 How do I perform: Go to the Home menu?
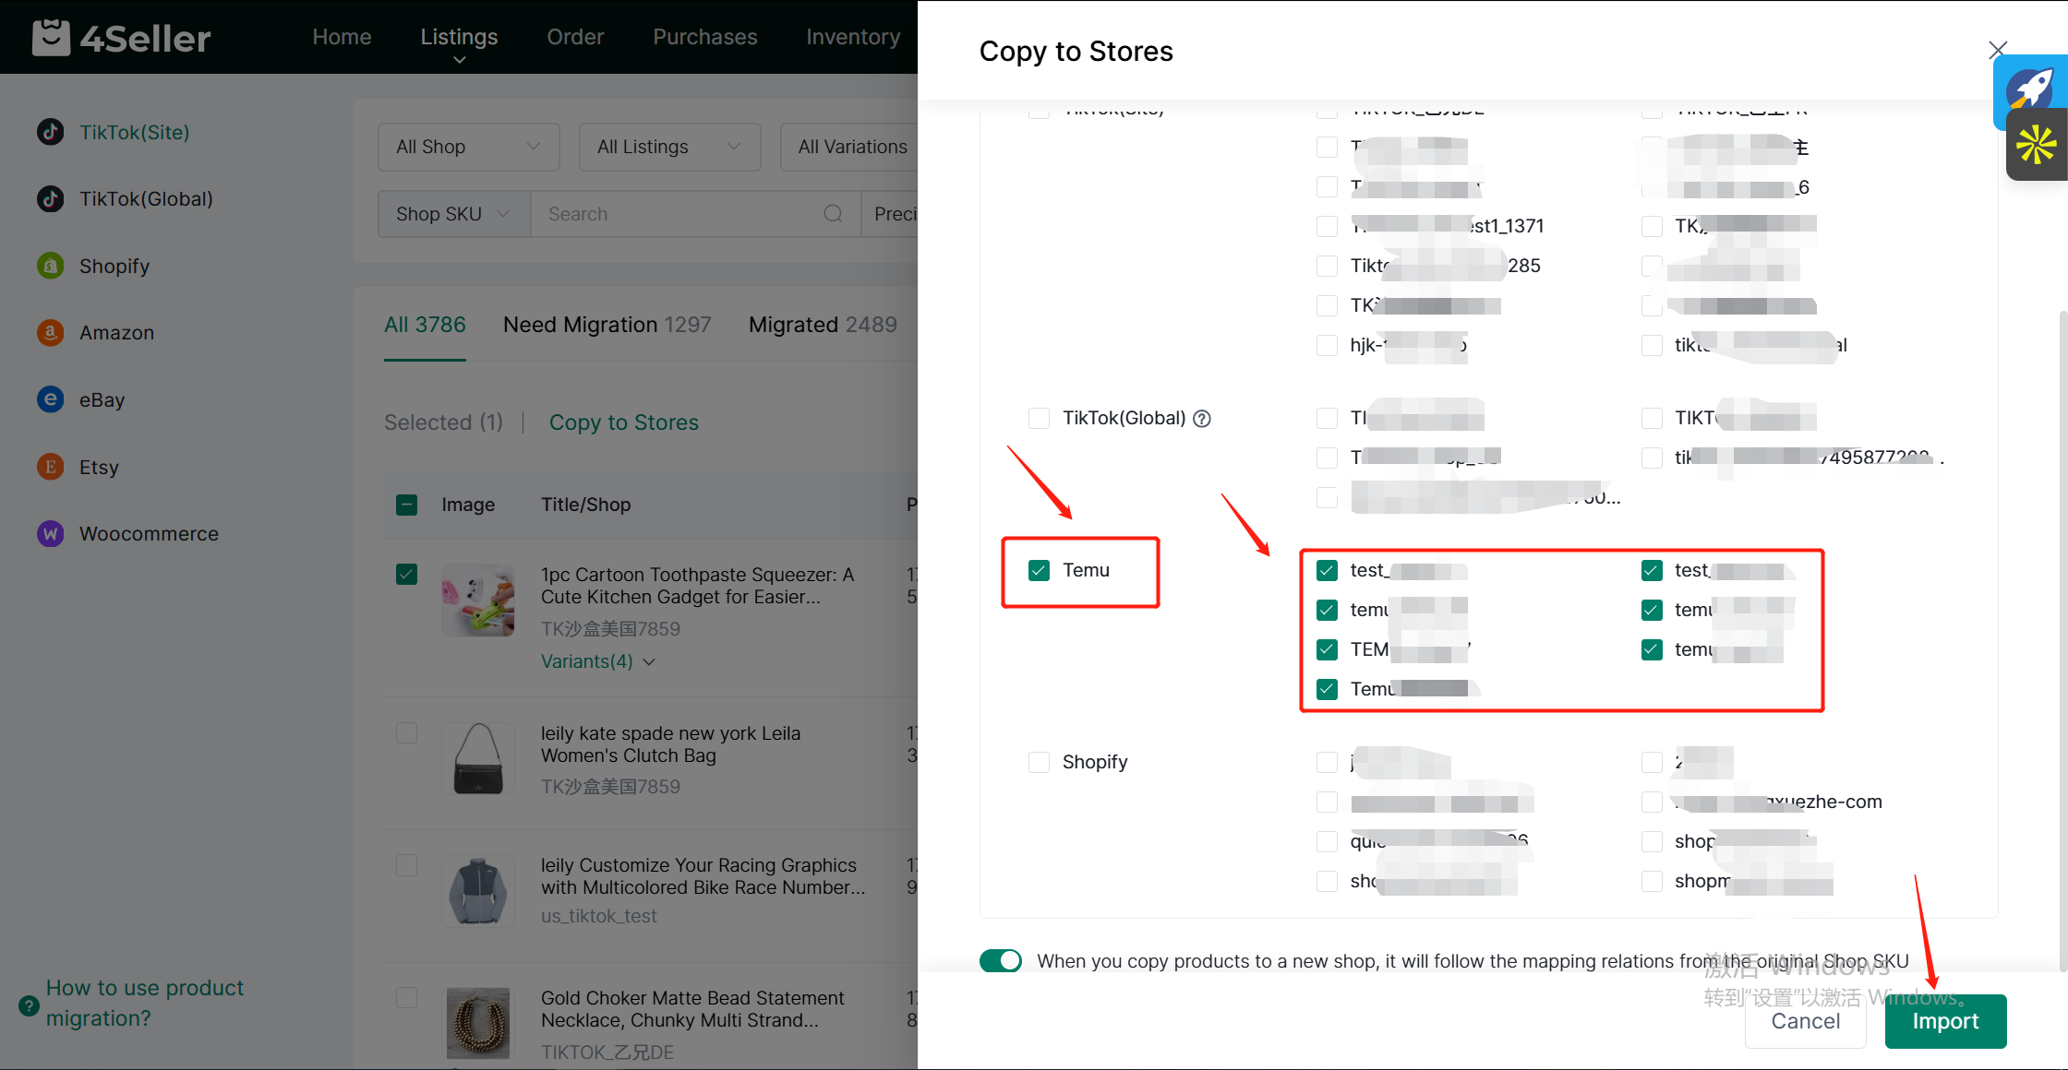[342, 37]
